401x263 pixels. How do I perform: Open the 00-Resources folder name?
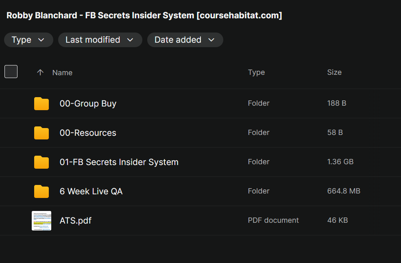point(88,133)
